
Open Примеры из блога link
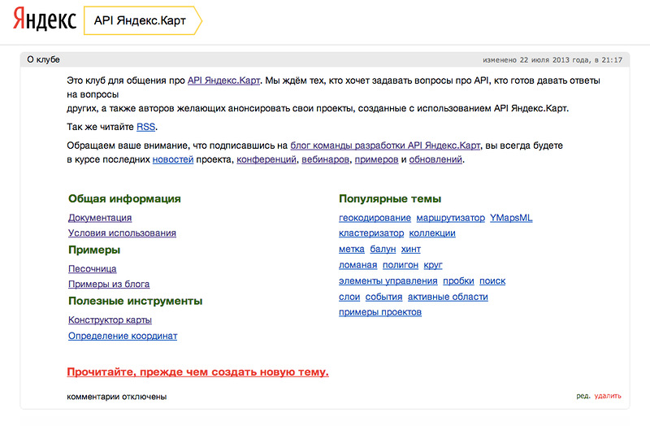click(109, 285)
